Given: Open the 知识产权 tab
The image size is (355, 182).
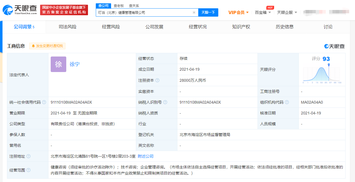Looking at the screenshot, I should click(241, 27).
